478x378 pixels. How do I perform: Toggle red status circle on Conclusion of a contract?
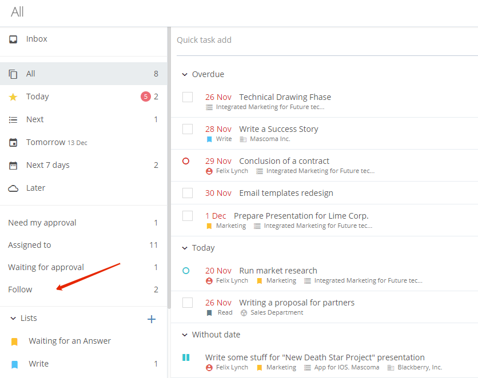186,161
